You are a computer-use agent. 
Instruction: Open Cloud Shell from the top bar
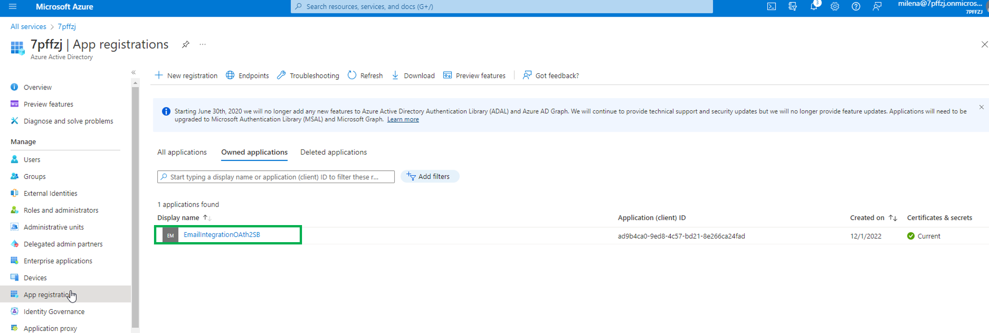(771, 6)
